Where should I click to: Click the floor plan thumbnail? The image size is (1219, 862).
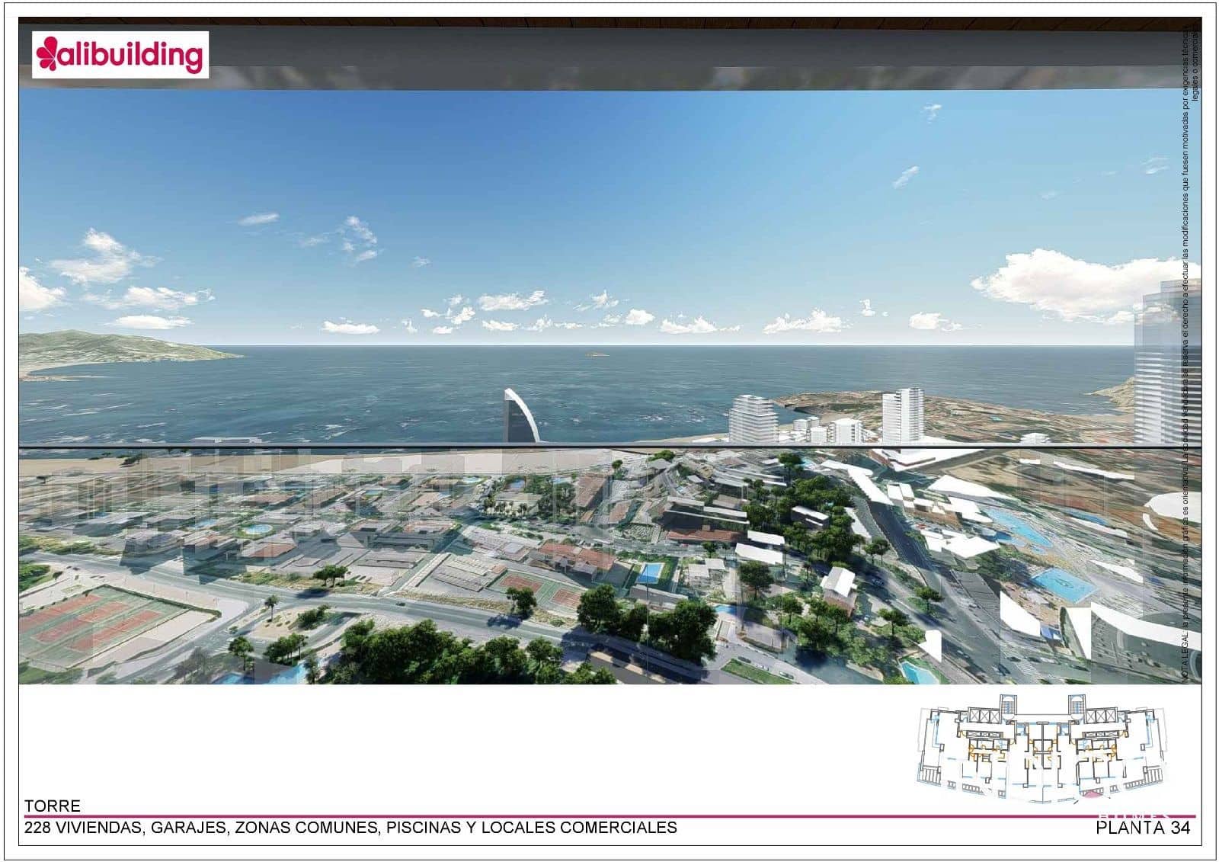(x=1042, y=748)
